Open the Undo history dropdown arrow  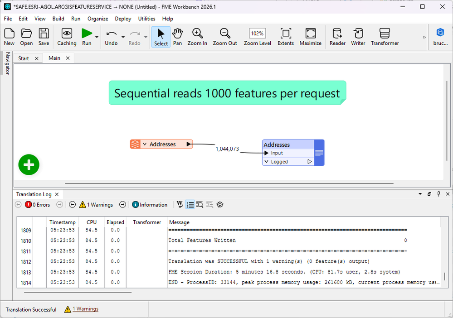123,37
